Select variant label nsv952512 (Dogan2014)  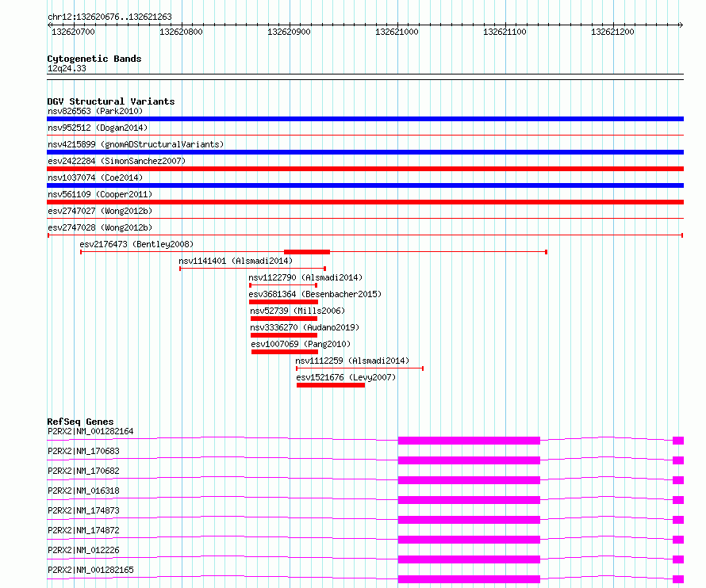[98, 128]
